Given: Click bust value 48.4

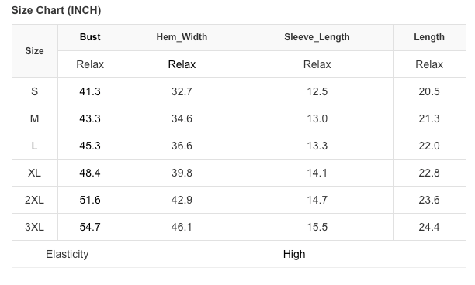Looking at the screenshot, I should tap(90, 173).
